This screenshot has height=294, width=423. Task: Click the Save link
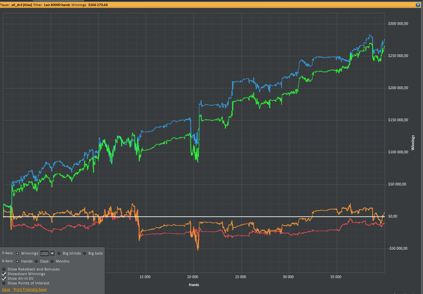6,289
